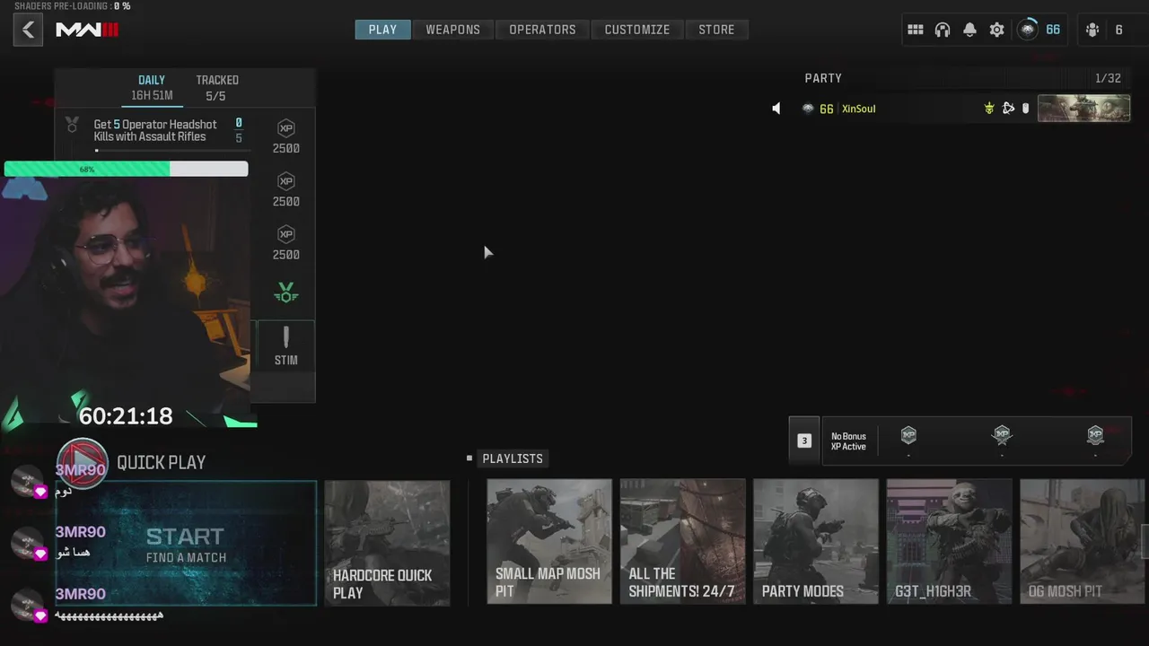Select the first XP token icon
This screenshot has height=646, width=1149.
pos(908,435)
